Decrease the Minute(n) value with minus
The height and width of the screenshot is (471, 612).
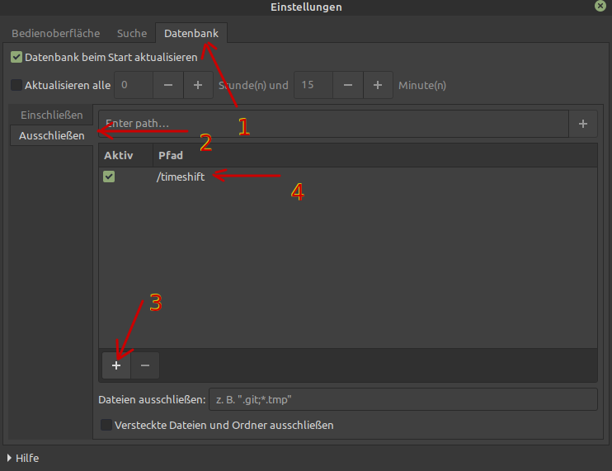point(348,85)
